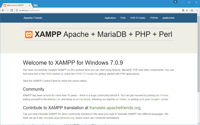Go back with the browser back arrow
200x125 pixels.
3,10
